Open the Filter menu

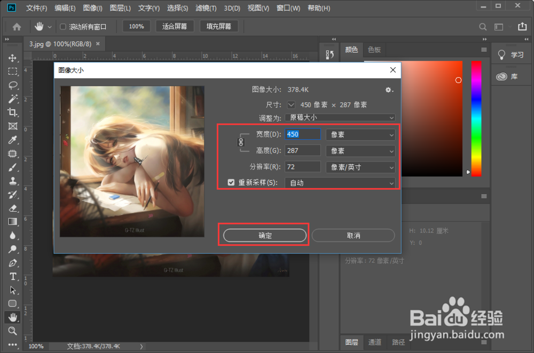click(x=206, y=8)
